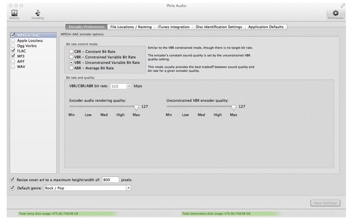This screenshot has width=353, height=220.
Task: Uncheck the FLAC encoder checkbox
Action: 13,51
